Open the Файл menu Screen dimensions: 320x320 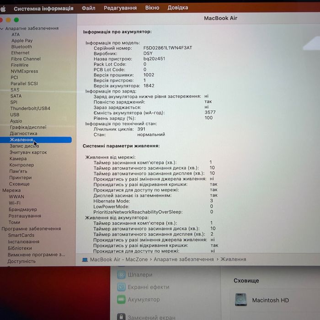pos(88,8)
